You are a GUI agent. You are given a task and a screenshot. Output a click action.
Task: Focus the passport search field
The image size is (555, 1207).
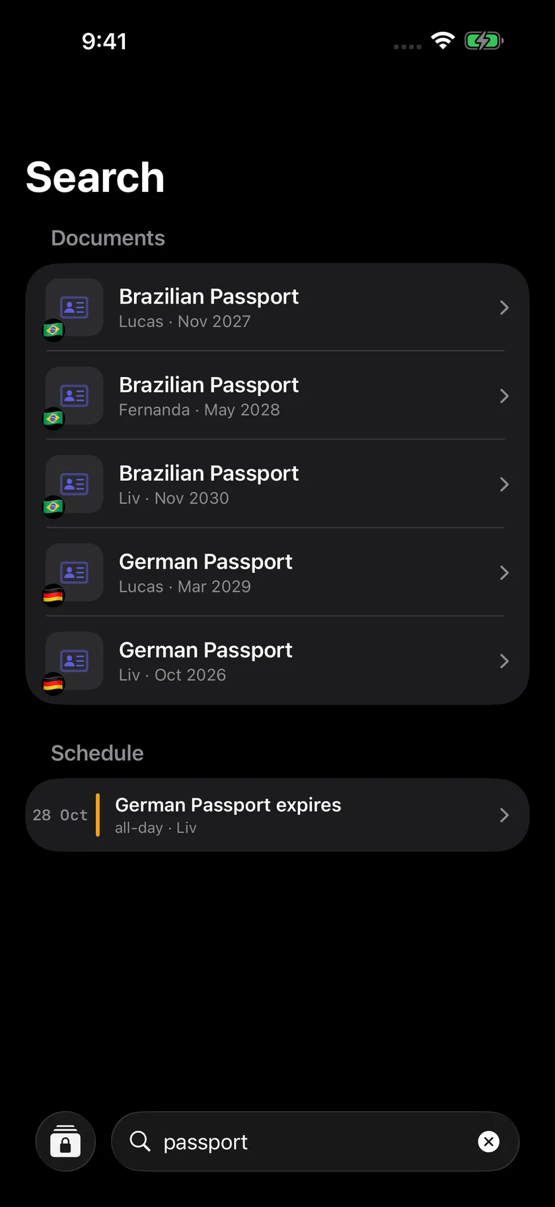pyautogui.click(x=315, y=1141)
